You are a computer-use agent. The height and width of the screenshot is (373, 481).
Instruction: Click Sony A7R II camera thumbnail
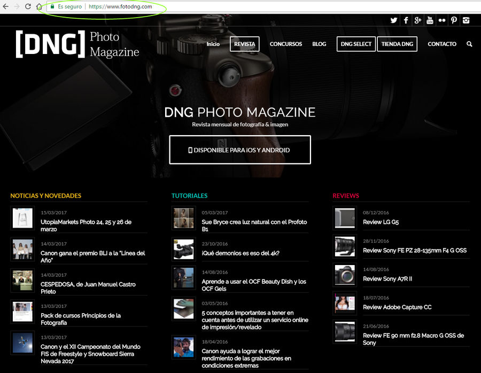[345, 275]
